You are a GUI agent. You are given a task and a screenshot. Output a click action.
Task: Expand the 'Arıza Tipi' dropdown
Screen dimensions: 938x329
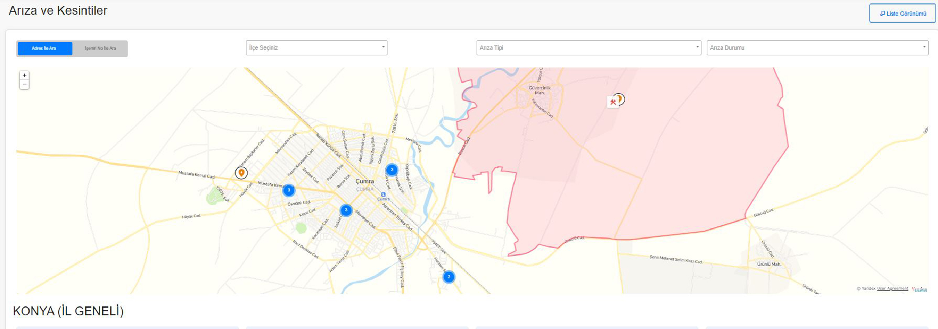[x=589, y=48]
